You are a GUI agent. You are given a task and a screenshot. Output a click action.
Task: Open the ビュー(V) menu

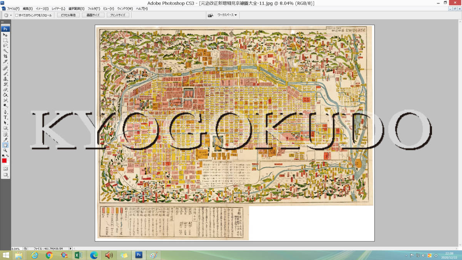pos(109,8)
